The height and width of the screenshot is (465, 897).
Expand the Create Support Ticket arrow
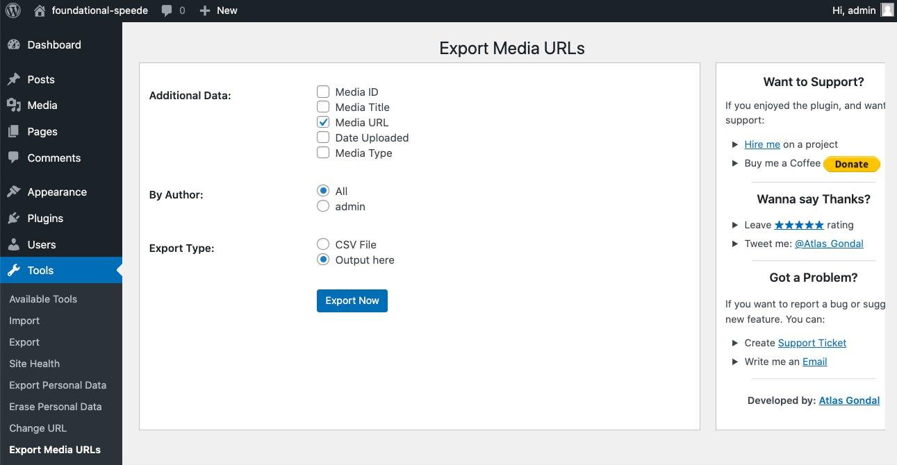tap(735, 343)
